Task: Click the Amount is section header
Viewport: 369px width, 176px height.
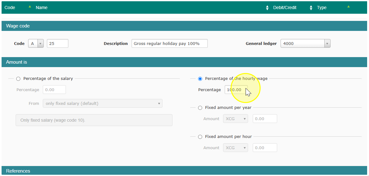Action: [x=184, y=62]
